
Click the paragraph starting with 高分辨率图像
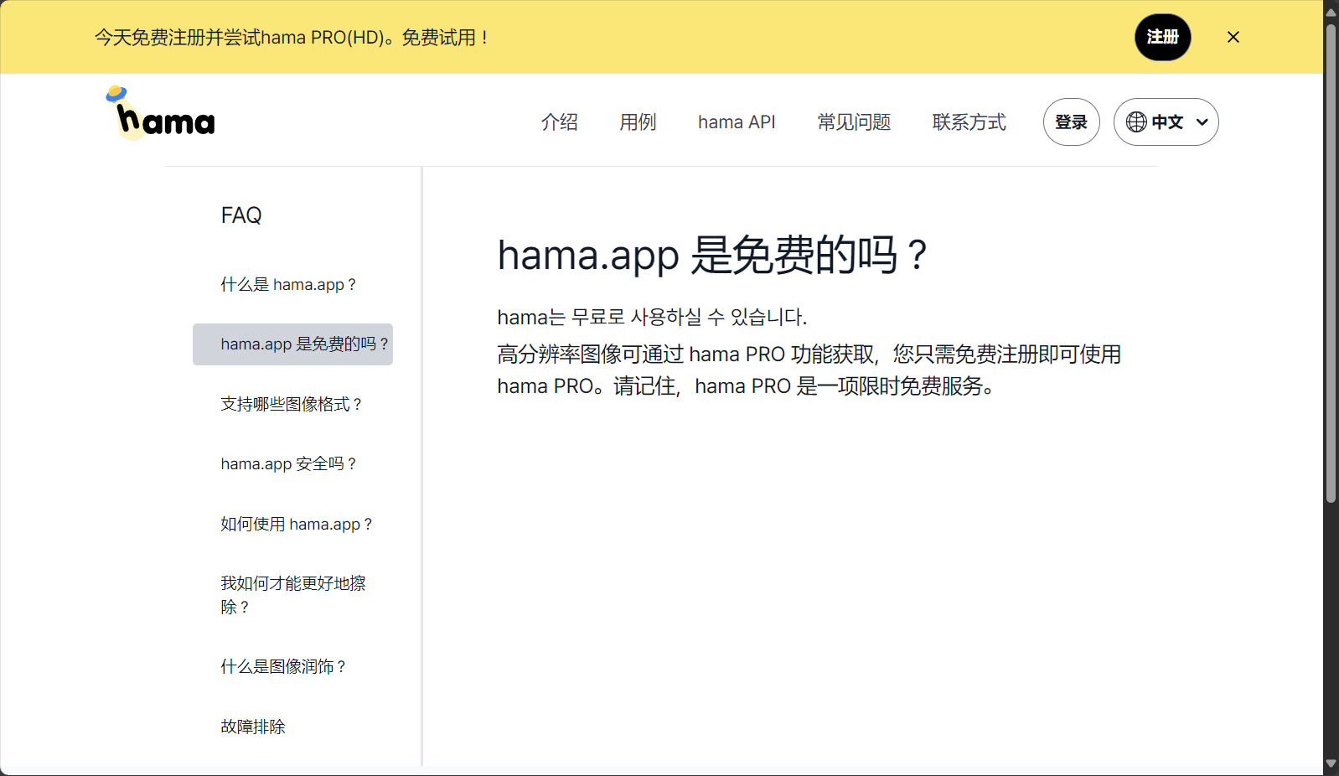click(x=809, y=370)
